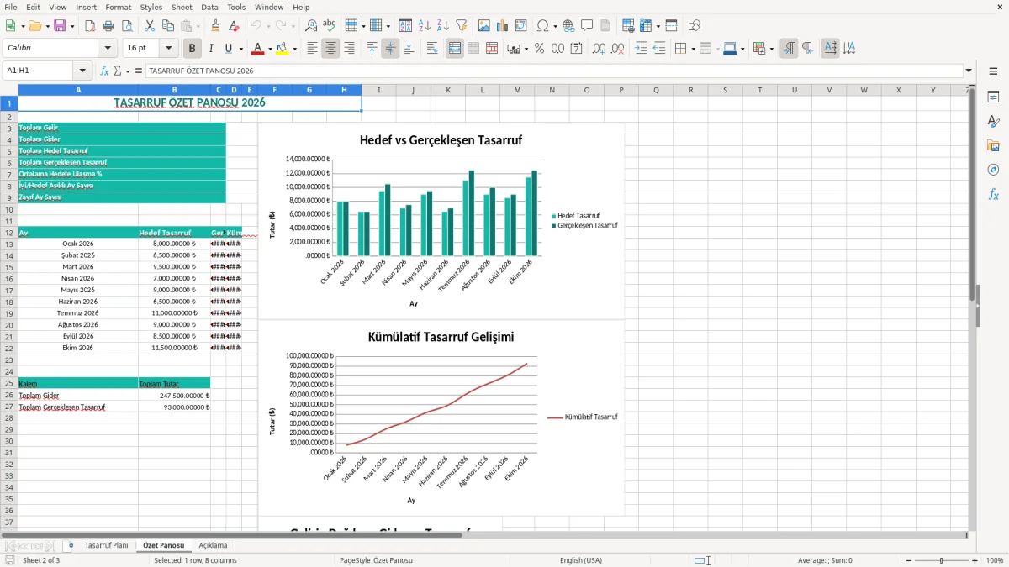Export directly as PDF icon

pos(90,26)
